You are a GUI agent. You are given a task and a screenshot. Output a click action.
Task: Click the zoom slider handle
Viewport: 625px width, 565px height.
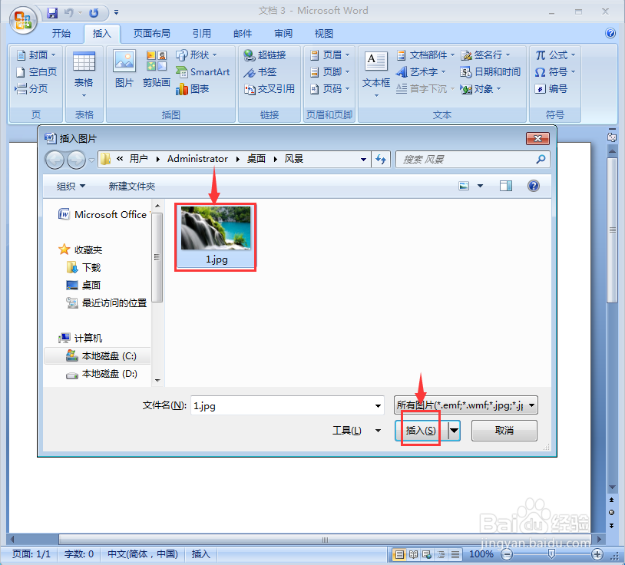(551, 553)
